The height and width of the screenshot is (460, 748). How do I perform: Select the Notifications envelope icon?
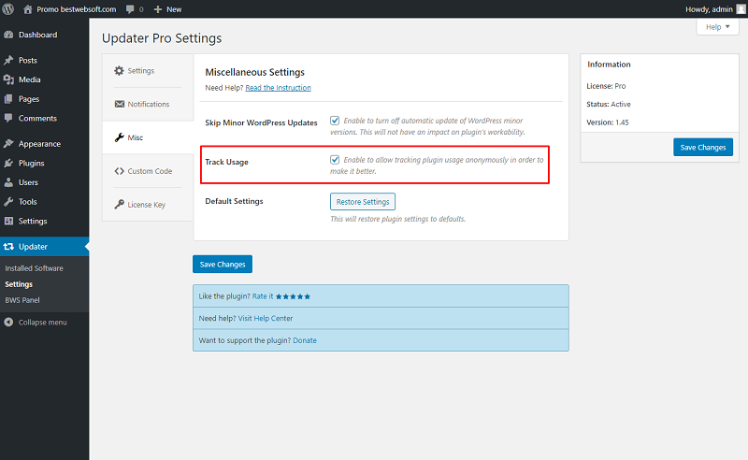(x=120, y=104)
